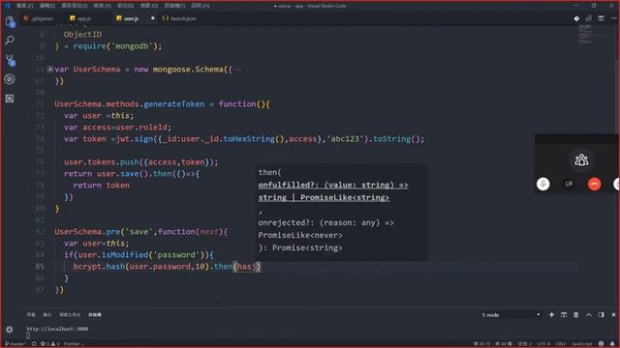Hang up the call with red button
This screenshot has height=348, width=620.
pyautogui.click(x=594, y=184)
